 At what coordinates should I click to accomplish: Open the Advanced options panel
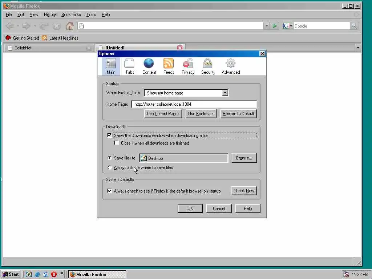(x=231, y=66)
